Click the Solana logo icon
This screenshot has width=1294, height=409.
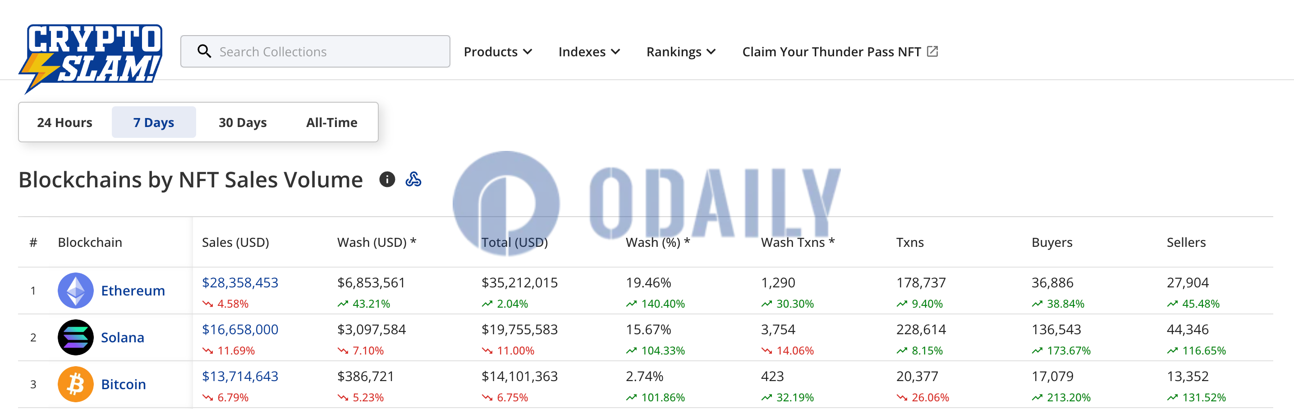[76, 337]
